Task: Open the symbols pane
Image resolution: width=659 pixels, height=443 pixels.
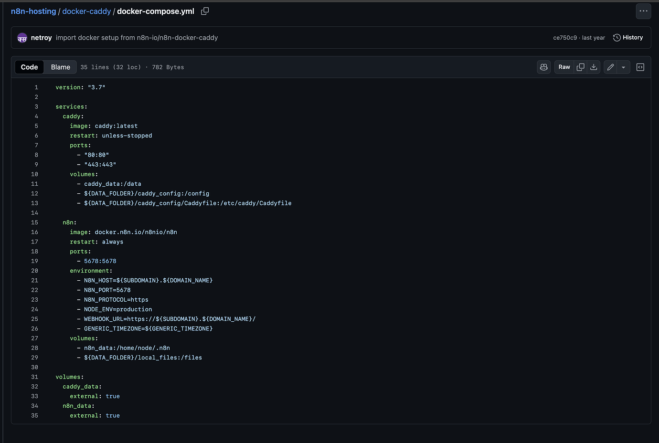Action: click(640, 67)
